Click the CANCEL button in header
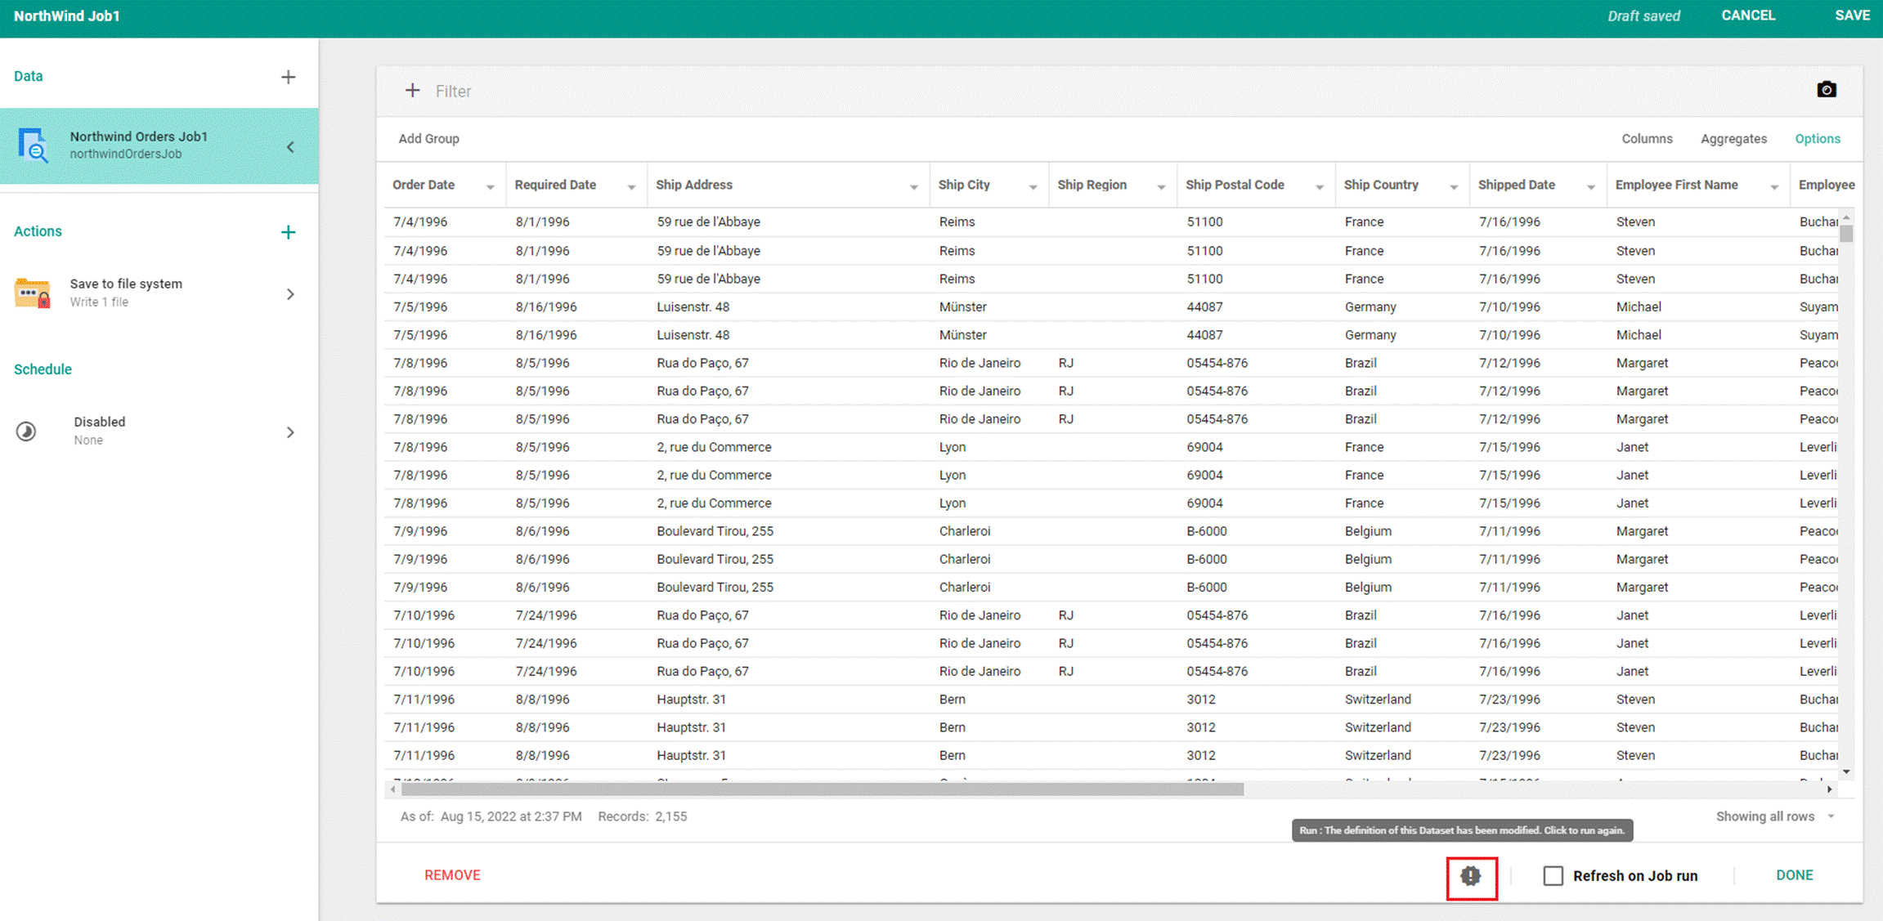The width and height of the screenshot is (1883, 921). pyautogui.click(x=1748, y=16)
